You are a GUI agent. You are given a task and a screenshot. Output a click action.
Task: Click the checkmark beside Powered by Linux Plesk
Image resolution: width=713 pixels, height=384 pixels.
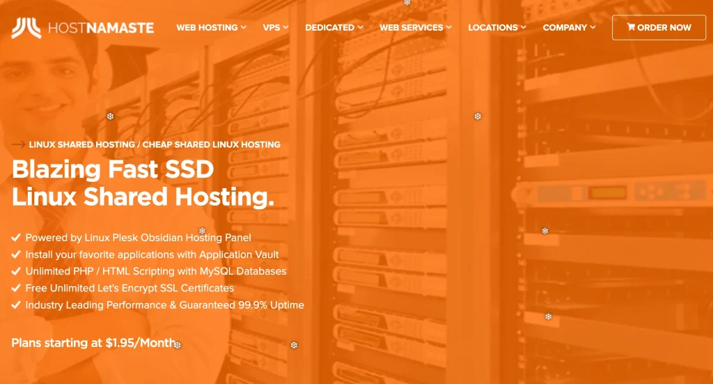tap(16, 237)
